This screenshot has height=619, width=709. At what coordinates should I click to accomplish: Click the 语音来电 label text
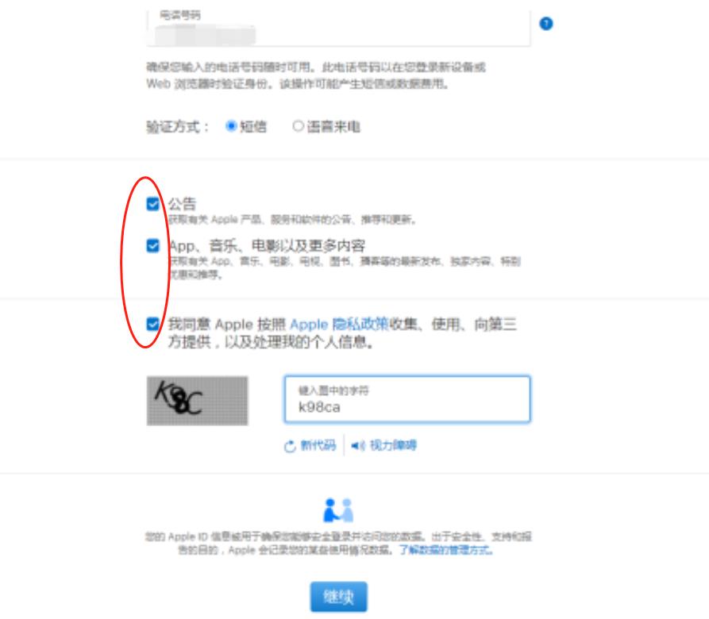point(333,126)
